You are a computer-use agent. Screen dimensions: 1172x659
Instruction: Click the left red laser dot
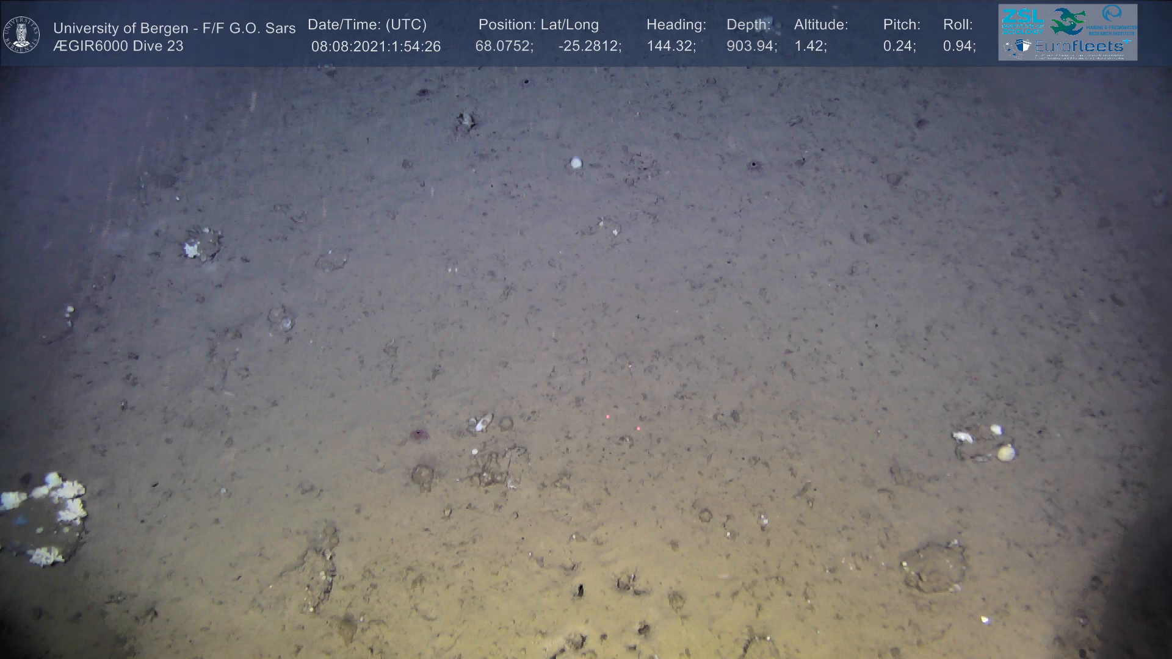pos(607,417)
